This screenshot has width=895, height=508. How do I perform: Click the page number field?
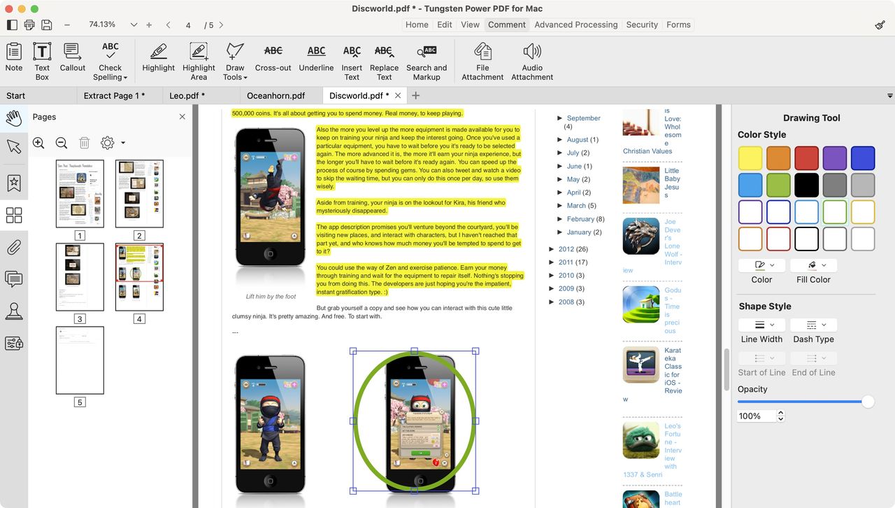188,25
